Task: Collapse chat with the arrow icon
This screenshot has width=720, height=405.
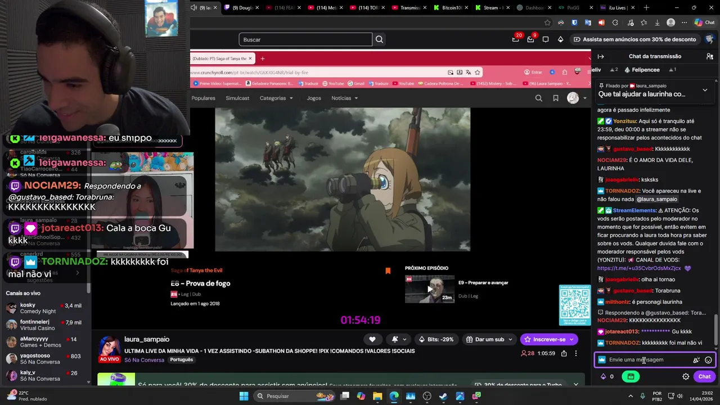Action: tap(601, 56)
